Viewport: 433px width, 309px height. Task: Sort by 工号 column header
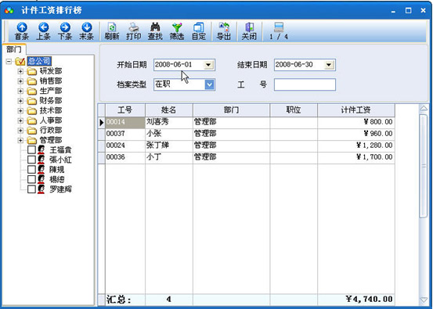tap(125, 110)
